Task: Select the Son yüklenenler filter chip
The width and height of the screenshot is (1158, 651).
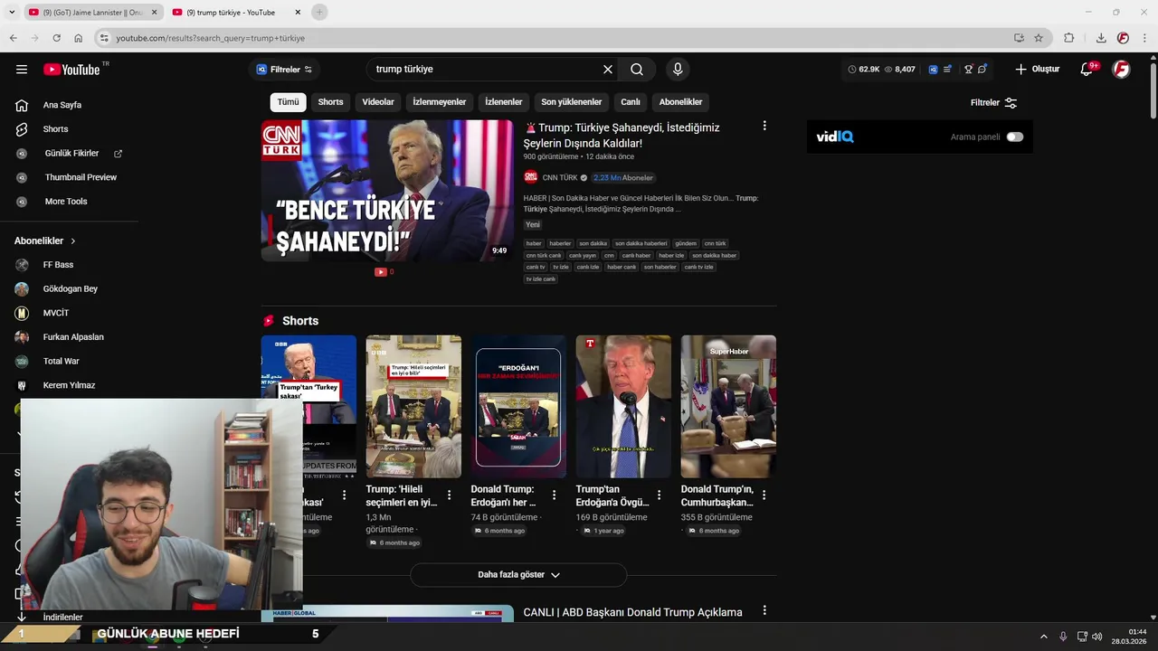Action: [x=572, y=102]
